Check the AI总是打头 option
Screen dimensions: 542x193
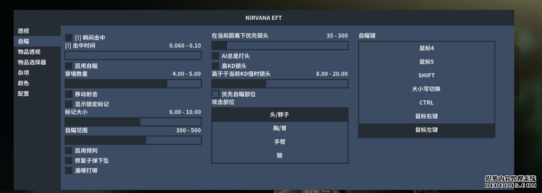tap(215, 56)
